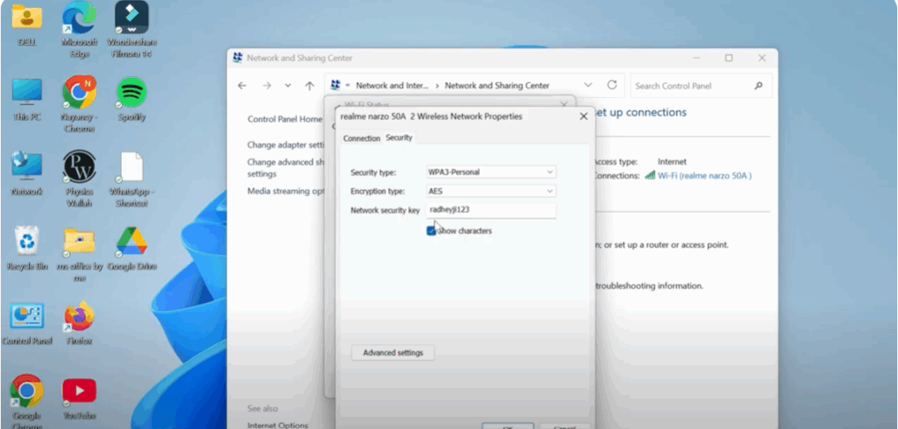Viewport: 898px width, 429px height.
Task: Click the Advanced settings button
Action: tap(393, 353)
